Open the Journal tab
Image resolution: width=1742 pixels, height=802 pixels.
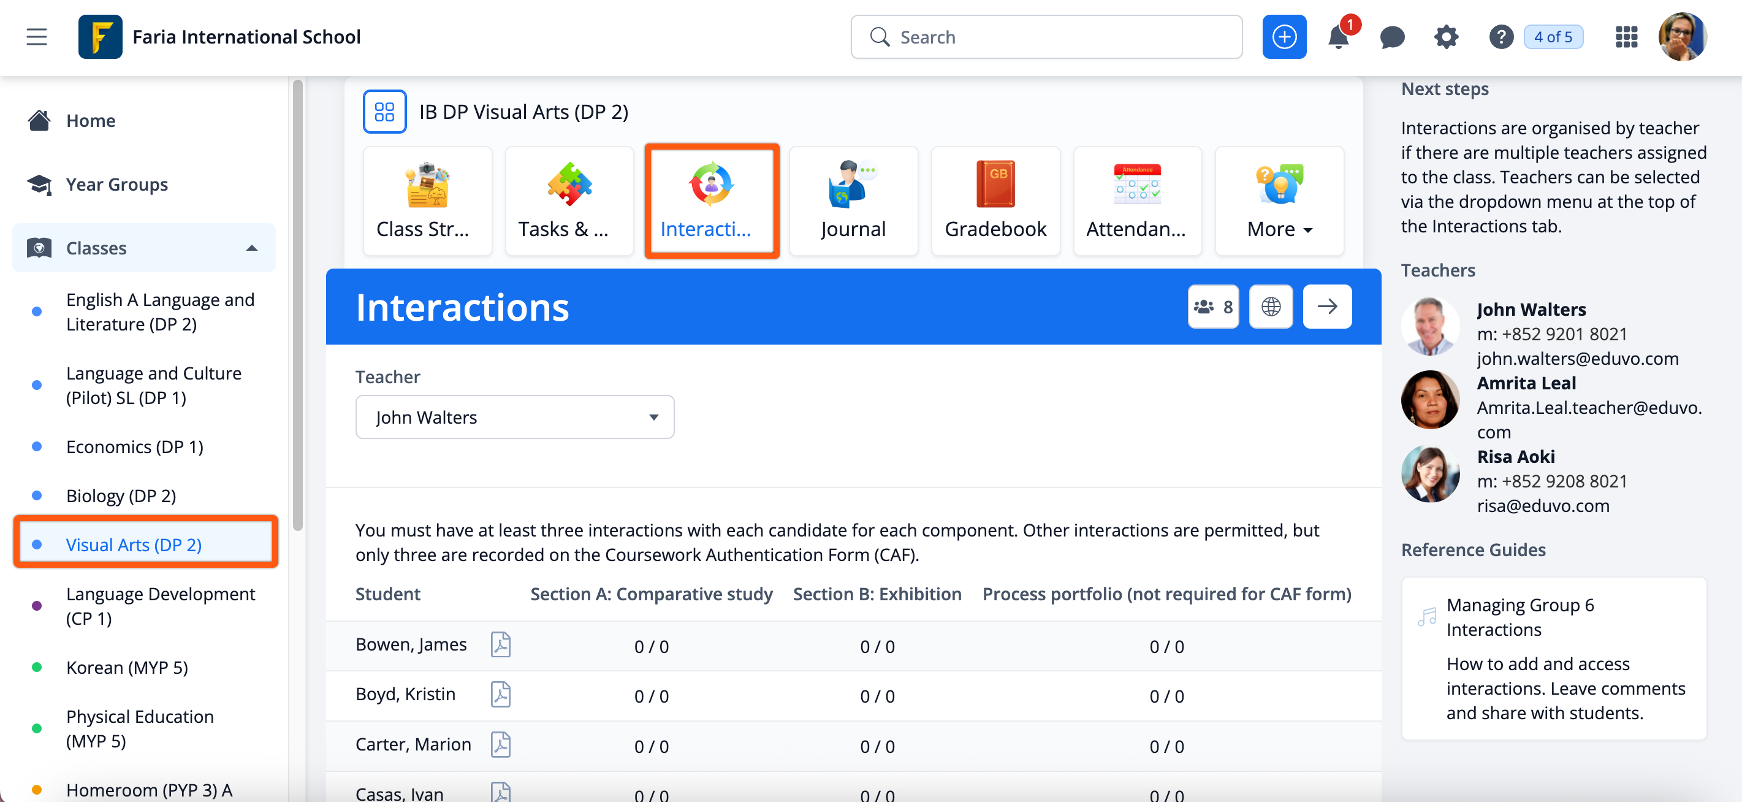(853, 201)
